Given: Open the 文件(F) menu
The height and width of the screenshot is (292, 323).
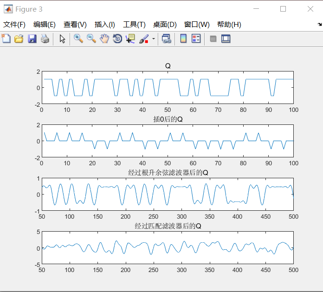Looking at the screenshot, I should (14, 25).
